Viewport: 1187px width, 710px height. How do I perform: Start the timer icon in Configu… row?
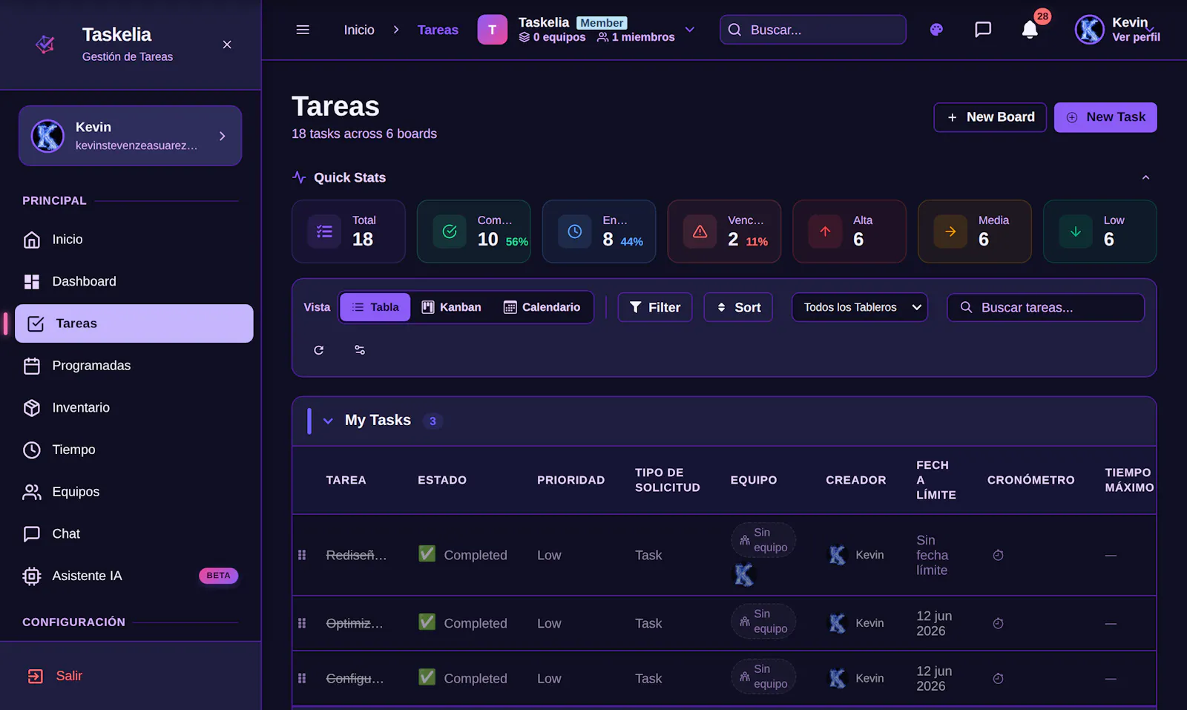998,678
